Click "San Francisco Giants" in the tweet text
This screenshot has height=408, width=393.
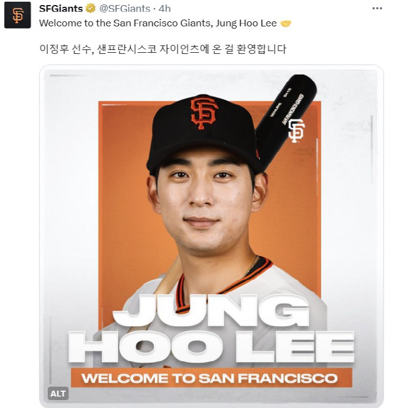pyautogui.click(x=162, y=23)
